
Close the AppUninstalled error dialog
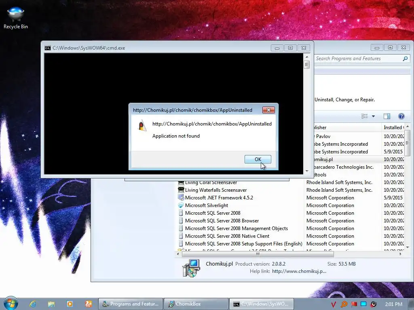(268, 110)
